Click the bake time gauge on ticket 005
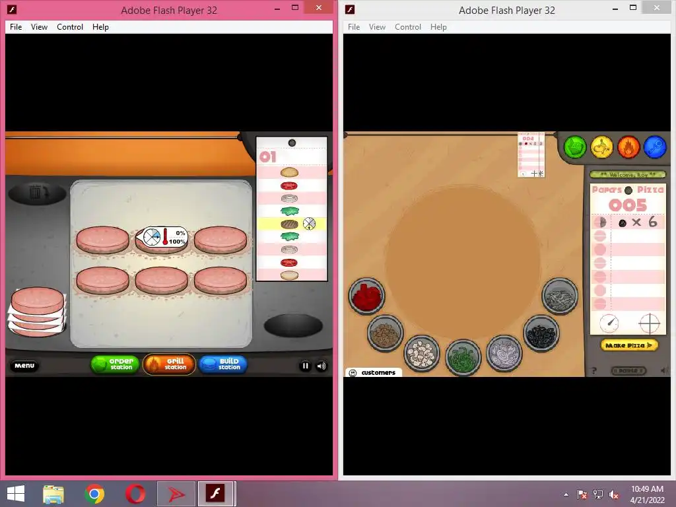 [609, 323]
